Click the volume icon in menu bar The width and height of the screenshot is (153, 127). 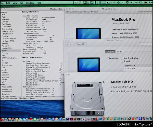coord(131,3)
